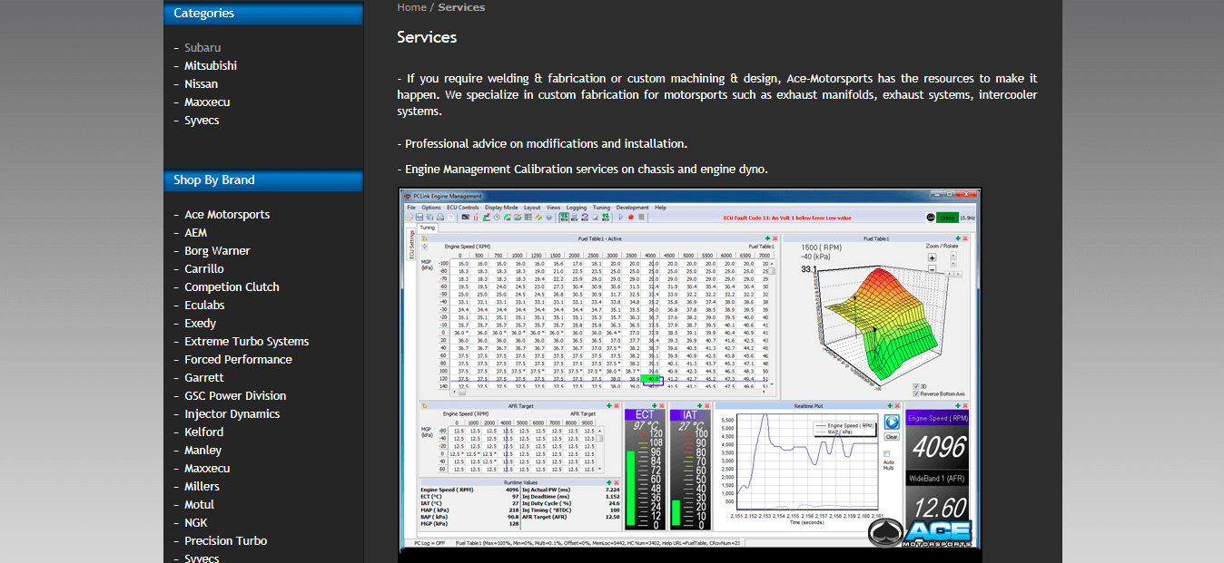The image size is (1224, 563).
Task: Select the Millers brand
Action: pyautogui.click(x=202, y=486)
